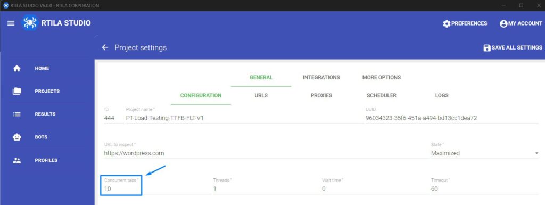545x205 pixels.
Task: Expand the State dropdown showing Maximized
Action: [x=484, y=153]
